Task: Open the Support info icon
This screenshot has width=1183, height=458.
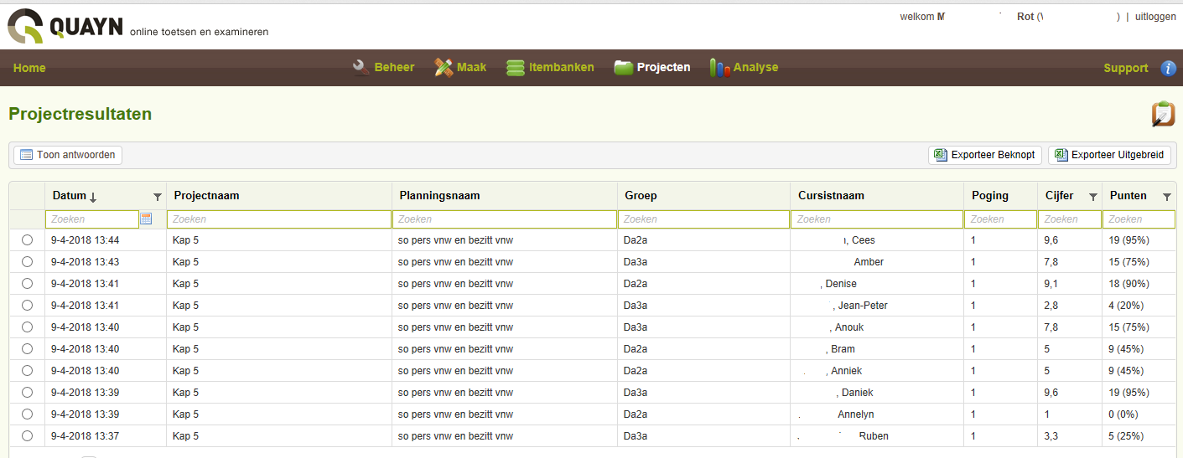Action: [1168, 68]
